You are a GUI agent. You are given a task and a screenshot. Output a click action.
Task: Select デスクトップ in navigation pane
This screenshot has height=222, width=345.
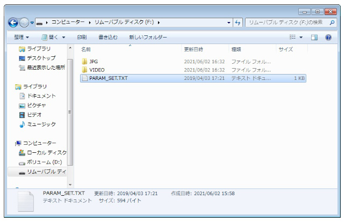[x=41, y=58]
